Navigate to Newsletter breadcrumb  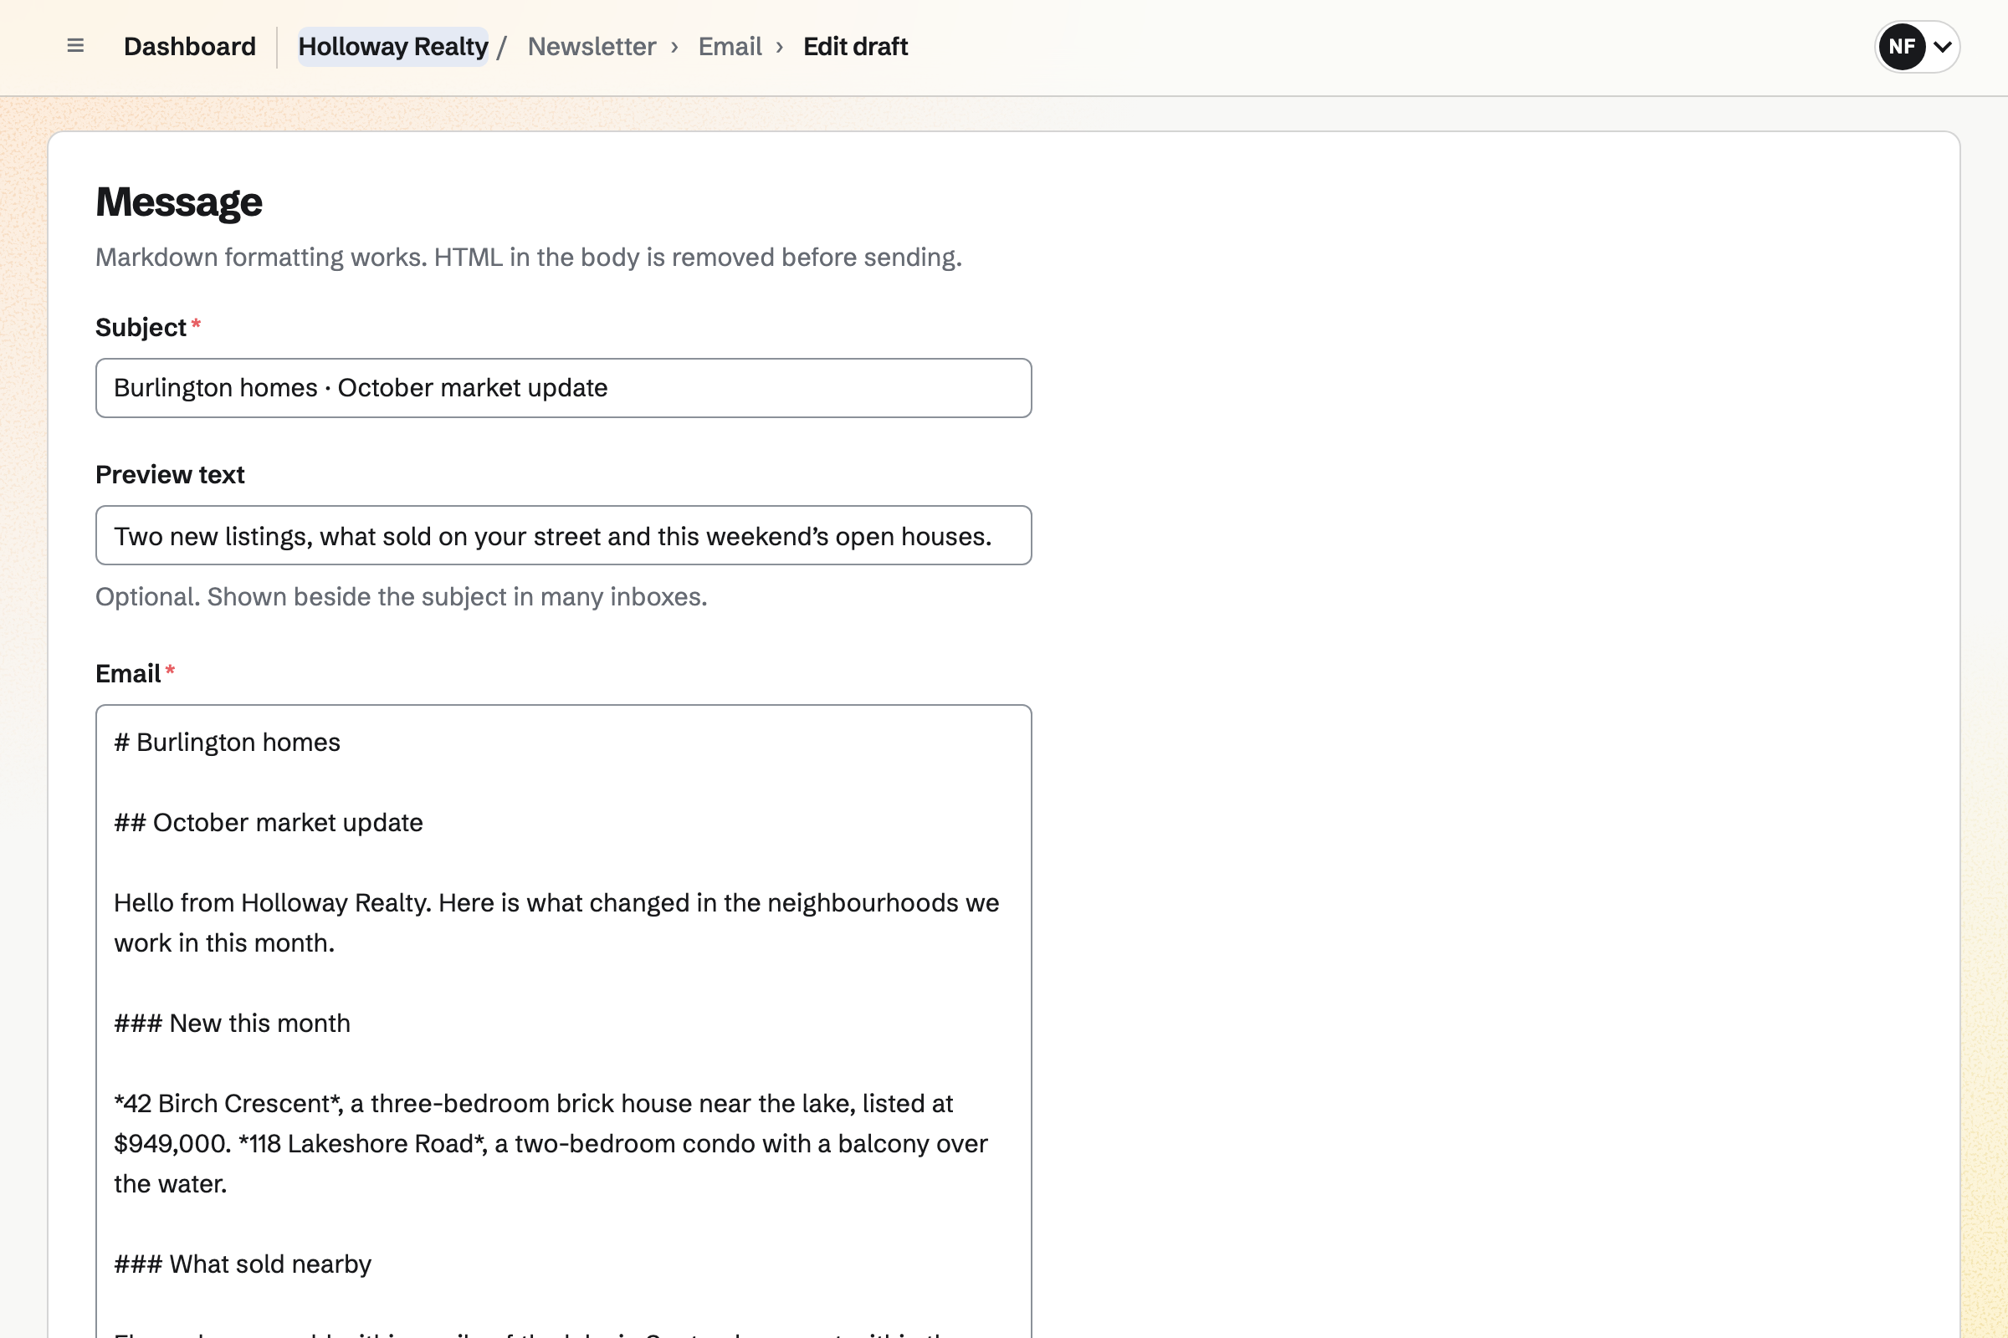[x=592, y=46]
